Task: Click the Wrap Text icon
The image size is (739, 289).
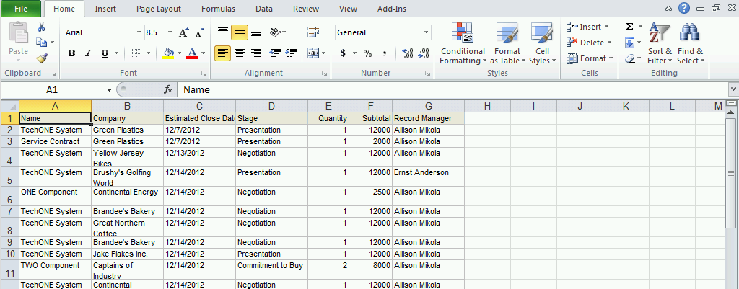Action: 313,32
